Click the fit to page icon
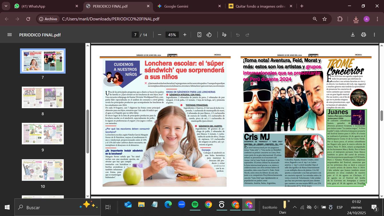384x216 pixels. (199, 35)
